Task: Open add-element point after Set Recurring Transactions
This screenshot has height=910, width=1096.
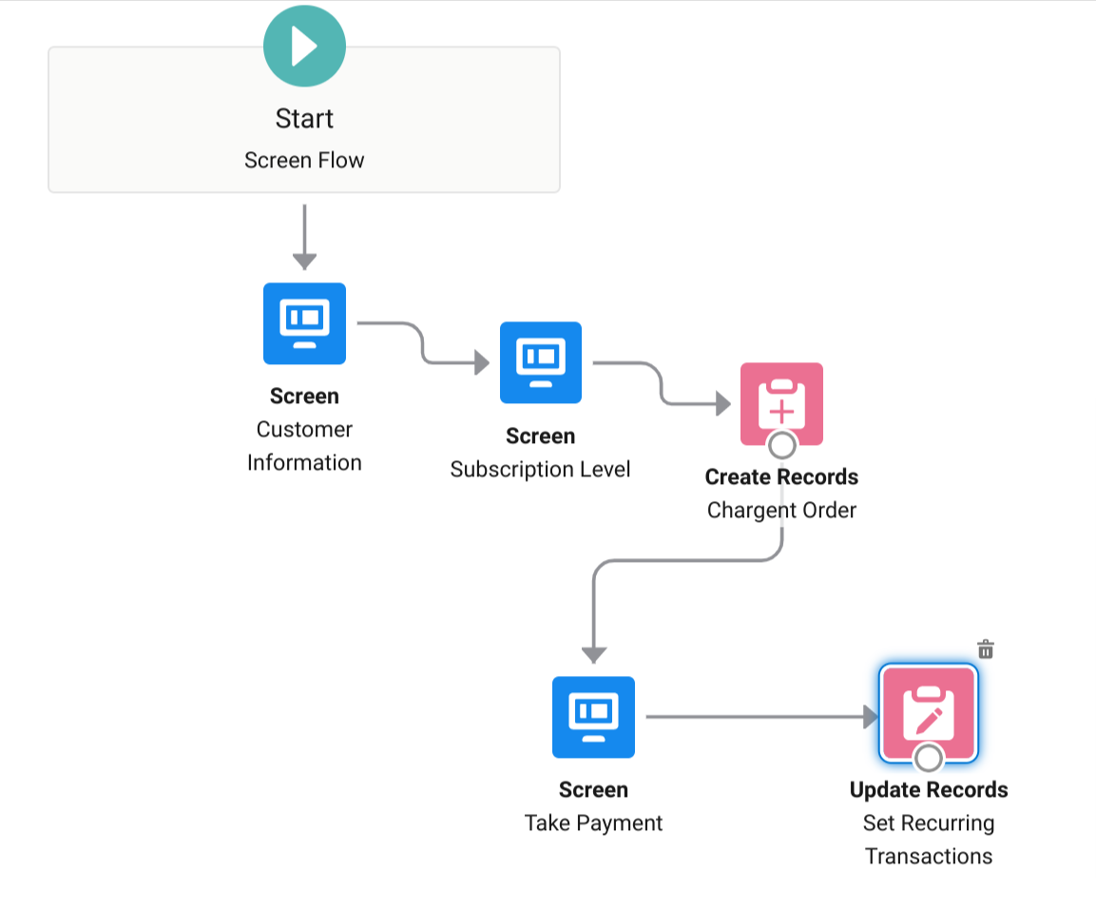Action: 929,759
